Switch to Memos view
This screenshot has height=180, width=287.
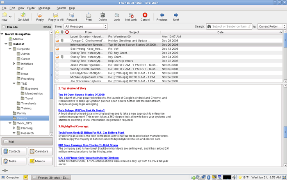coord(40,161)
